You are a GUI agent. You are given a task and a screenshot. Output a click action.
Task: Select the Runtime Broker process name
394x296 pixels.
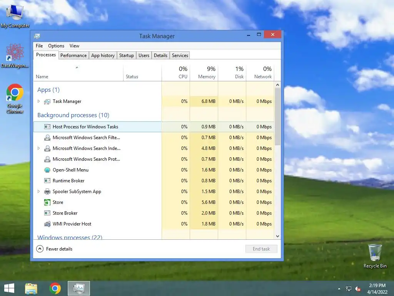[x=68, y=181]
